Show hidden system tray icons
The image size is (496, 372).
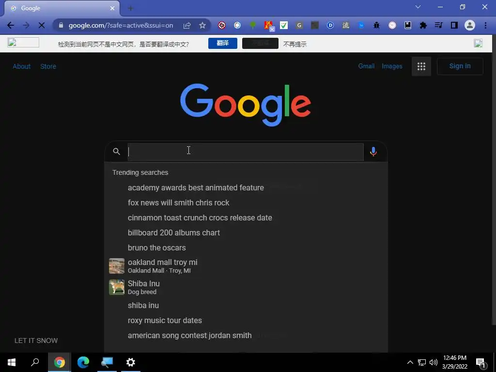coord(410,362)
